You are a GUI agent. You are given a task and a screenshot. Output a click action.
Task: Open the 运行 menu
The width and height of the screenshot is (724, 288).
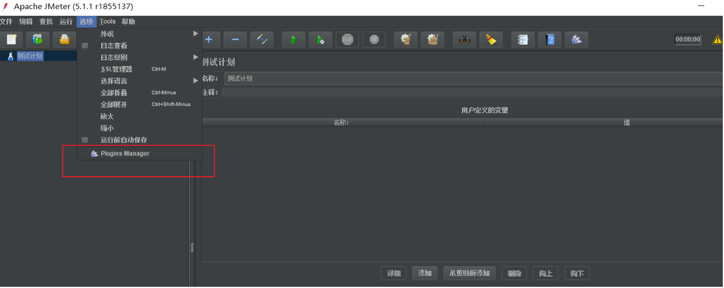tap(66, 22)
